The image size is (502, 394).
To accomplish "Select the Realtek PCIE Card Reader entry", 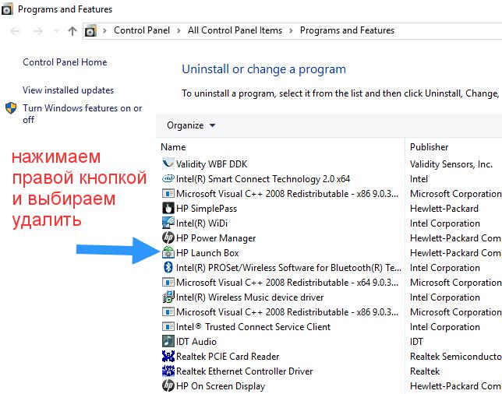I will click(x=228, y=357).
